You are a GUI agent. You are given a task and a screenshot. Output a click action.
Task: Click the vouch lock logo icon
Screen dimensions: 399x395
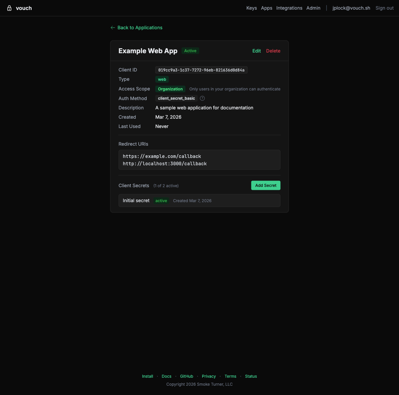tap(8, 8)
